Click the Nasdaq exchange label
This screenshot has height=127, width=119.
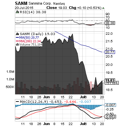(59, 4)
